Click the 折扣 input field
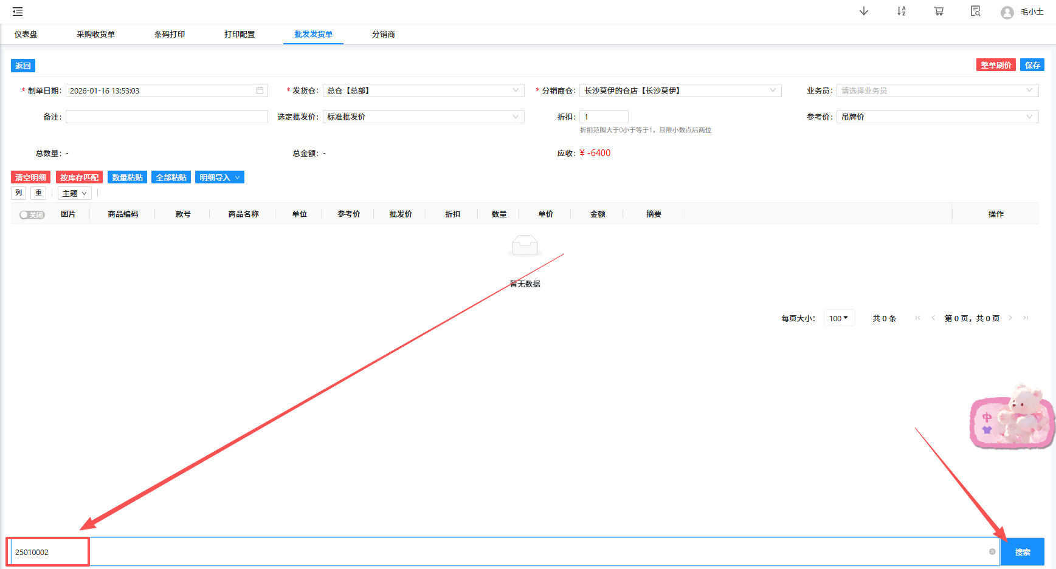Screen dimensions: 1056x569 click(603, 117)
